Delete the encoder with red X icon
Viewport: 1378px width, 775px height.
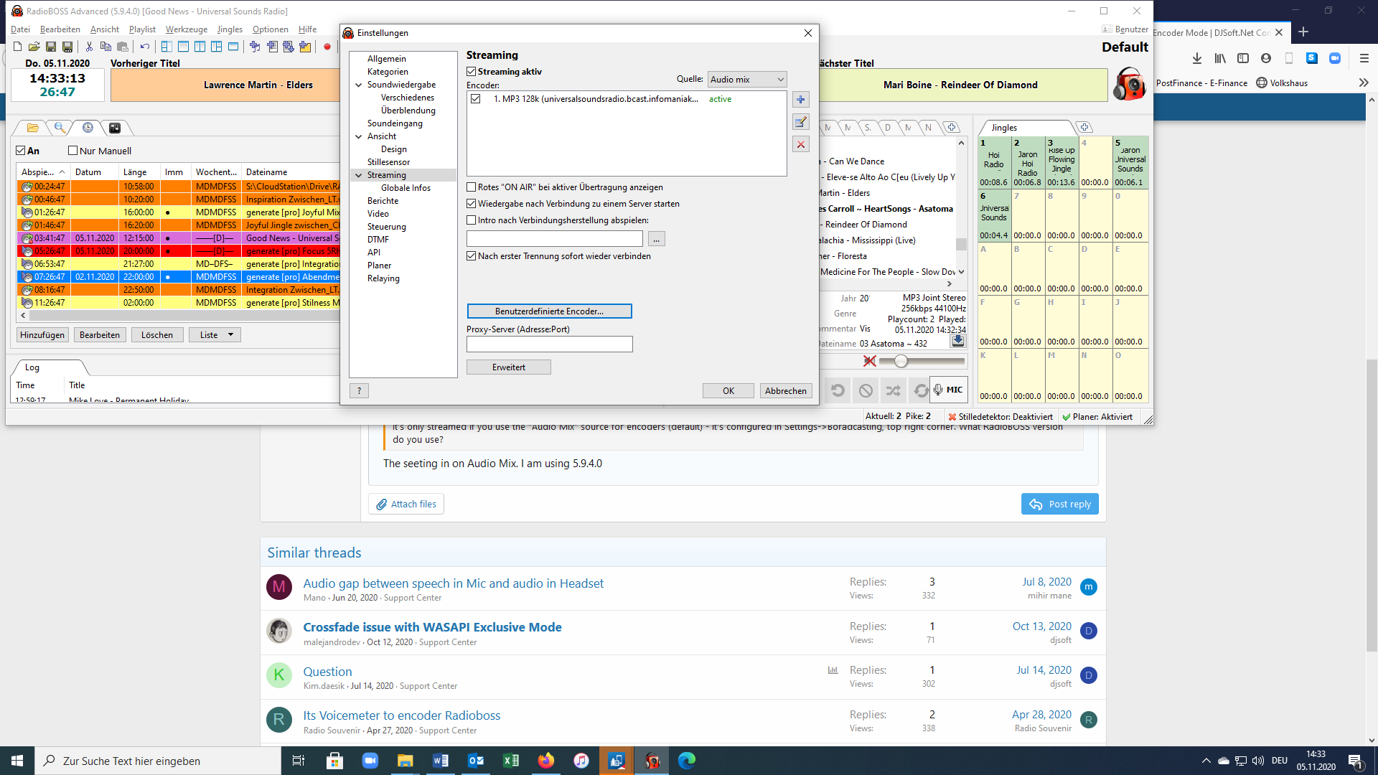[x=801, y=144]
